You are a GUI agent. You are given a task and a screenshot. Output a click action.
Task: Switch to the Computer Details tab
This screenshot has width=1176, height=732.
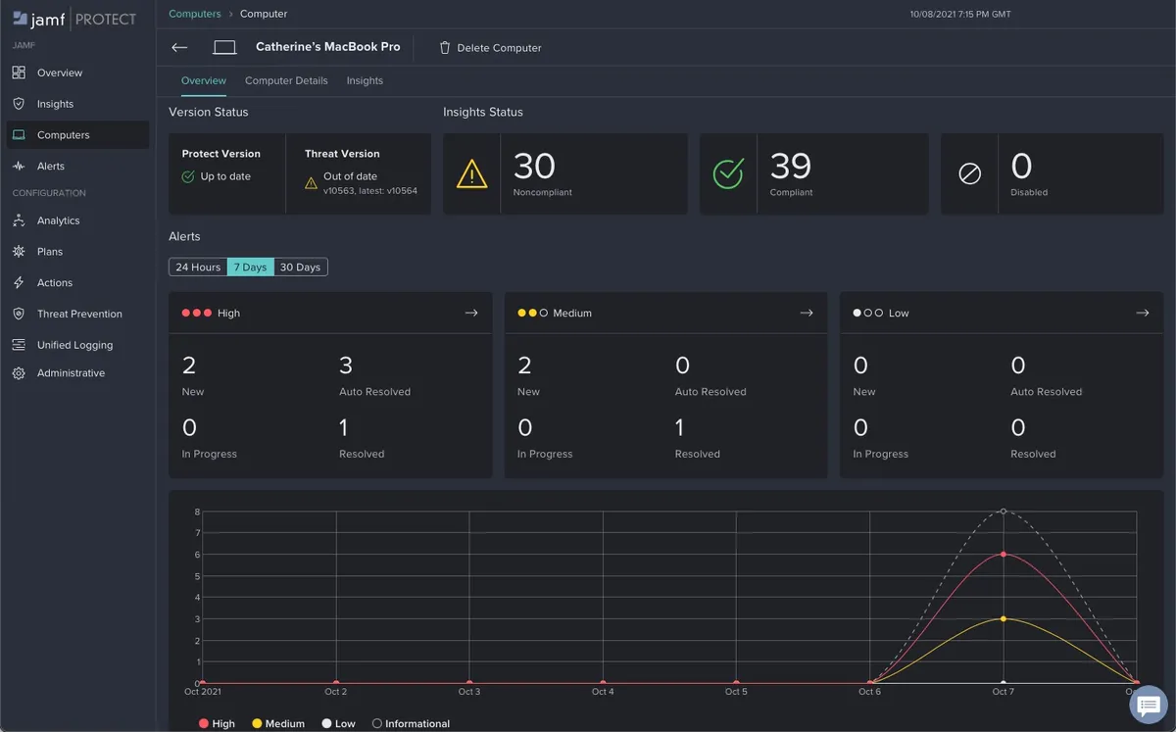point(286,80)
